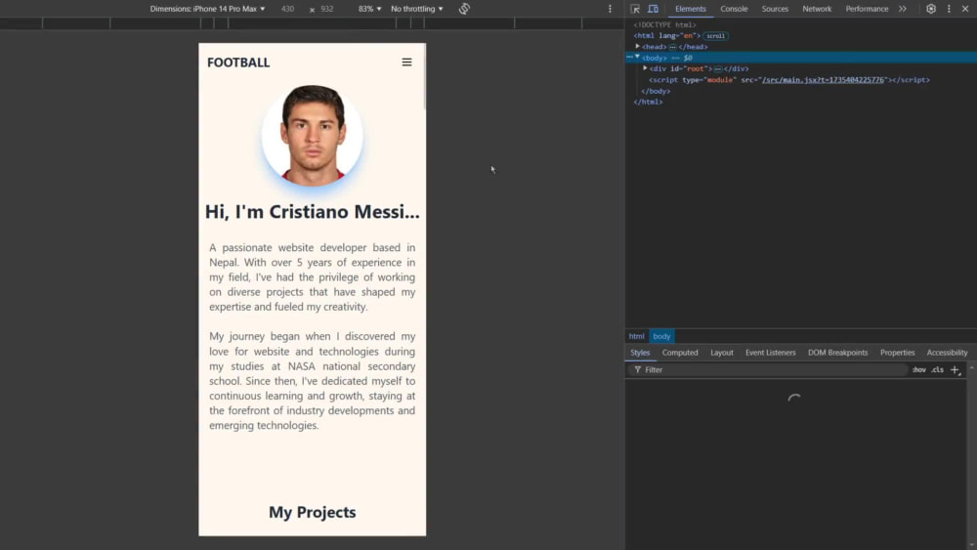Collapse the body element node
The height and width of the screenshot is (550, 977).
coord(637,58)
